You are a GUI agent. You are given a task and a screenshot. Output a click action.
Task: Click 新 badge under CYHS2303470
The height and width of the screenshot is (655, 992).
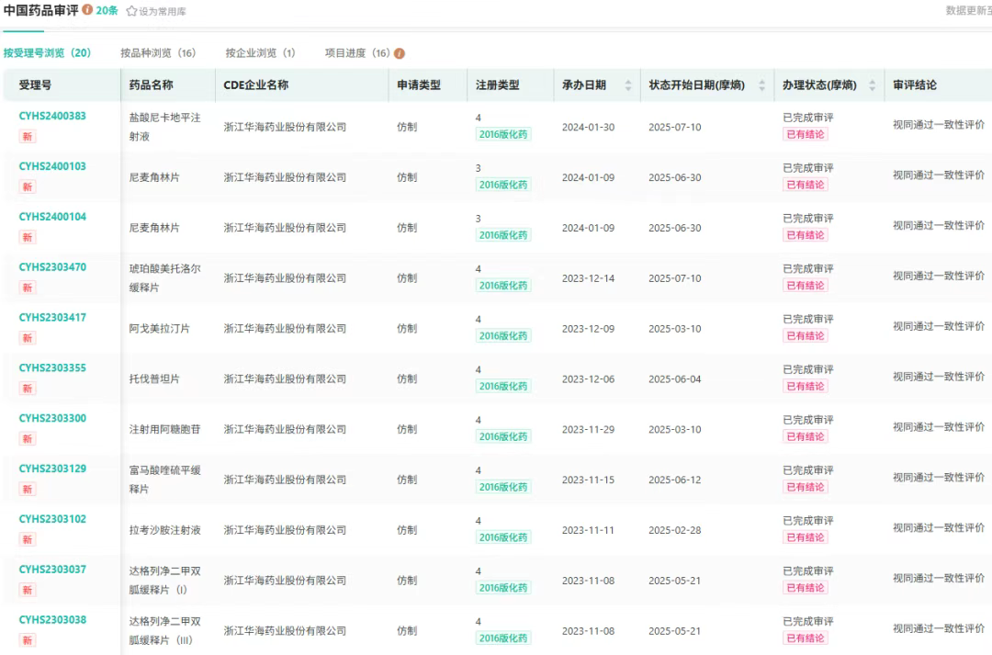pyautogui.click(x=28, y=288)
